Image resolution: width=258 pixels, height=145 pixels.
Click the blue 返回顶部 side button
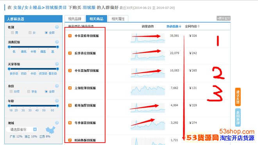[x=238, y=117]
